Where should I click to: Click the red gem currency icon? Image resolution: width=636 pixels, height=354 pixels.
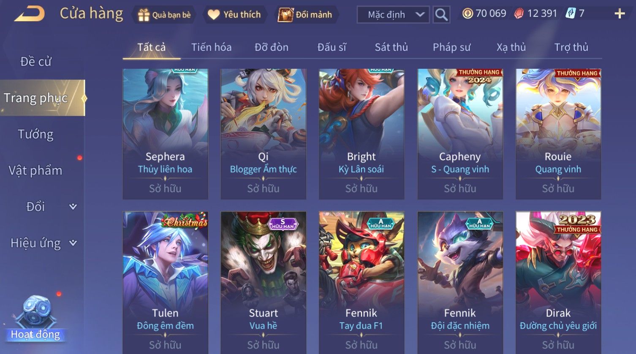519,14
